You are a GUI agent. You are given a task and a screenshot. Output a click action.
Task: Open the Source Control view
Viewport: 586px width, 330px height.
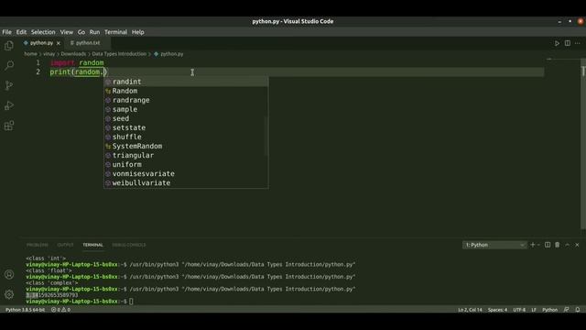coord(9,85)
